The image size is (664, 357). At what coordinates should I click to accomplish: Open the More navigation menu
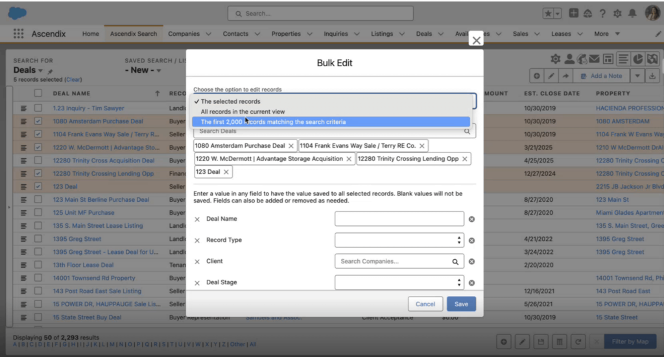point(606,34)
